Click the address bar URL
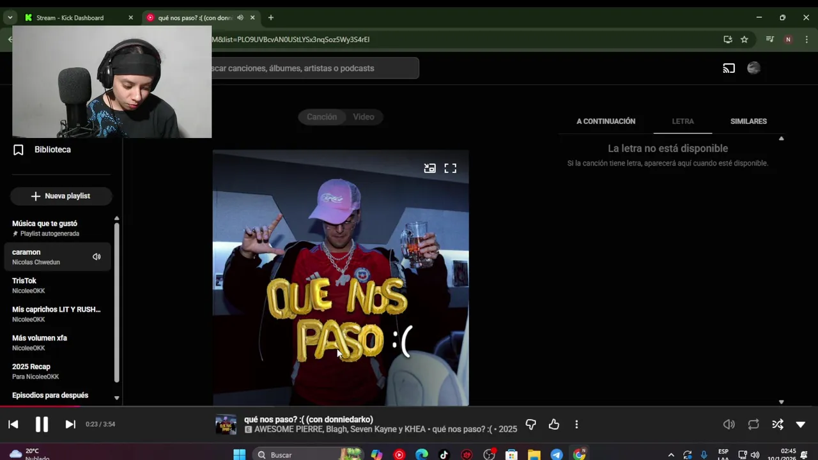Image resolution: width=818 pixels, height=460 pixels. (291, 40)
